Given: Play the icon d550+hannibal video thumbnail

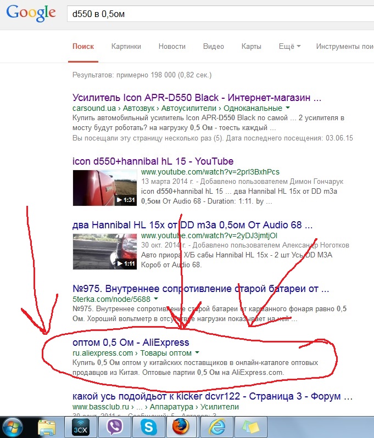Looking at the screenshot, I should pyautogui.click(x=104, y=187).
